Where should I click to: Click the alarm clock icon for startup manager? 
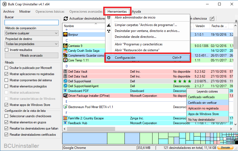(109, 18)
